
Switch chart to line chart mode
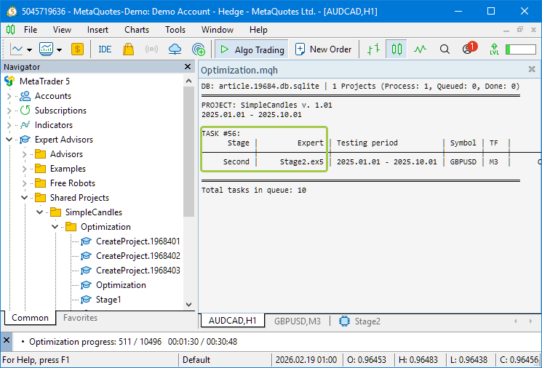tap(420, 49)
